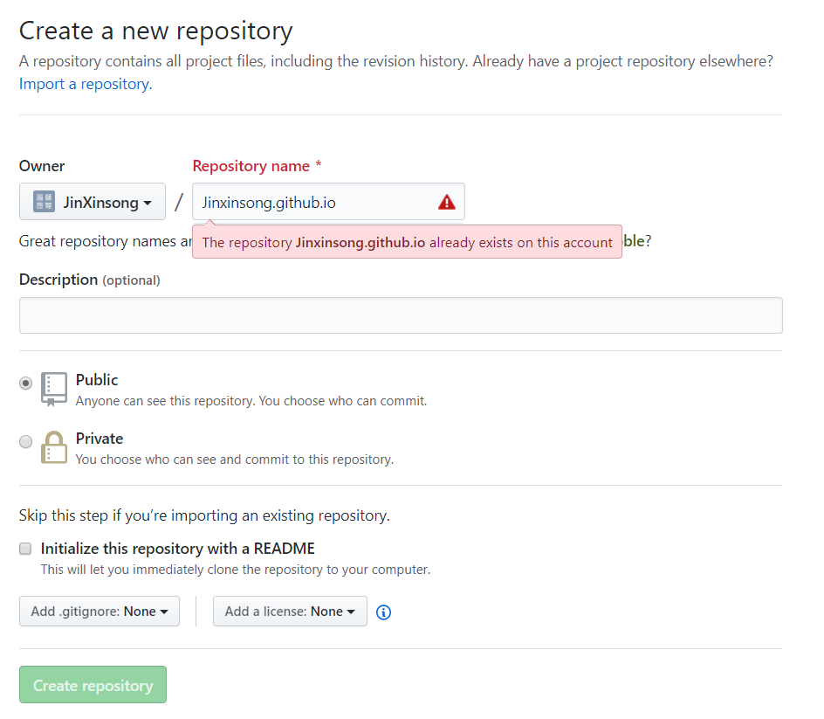The height and width of the screenshot is (719, 824).
Task: Expand the Add .gitignore dropdown
Action: point(100,612)
